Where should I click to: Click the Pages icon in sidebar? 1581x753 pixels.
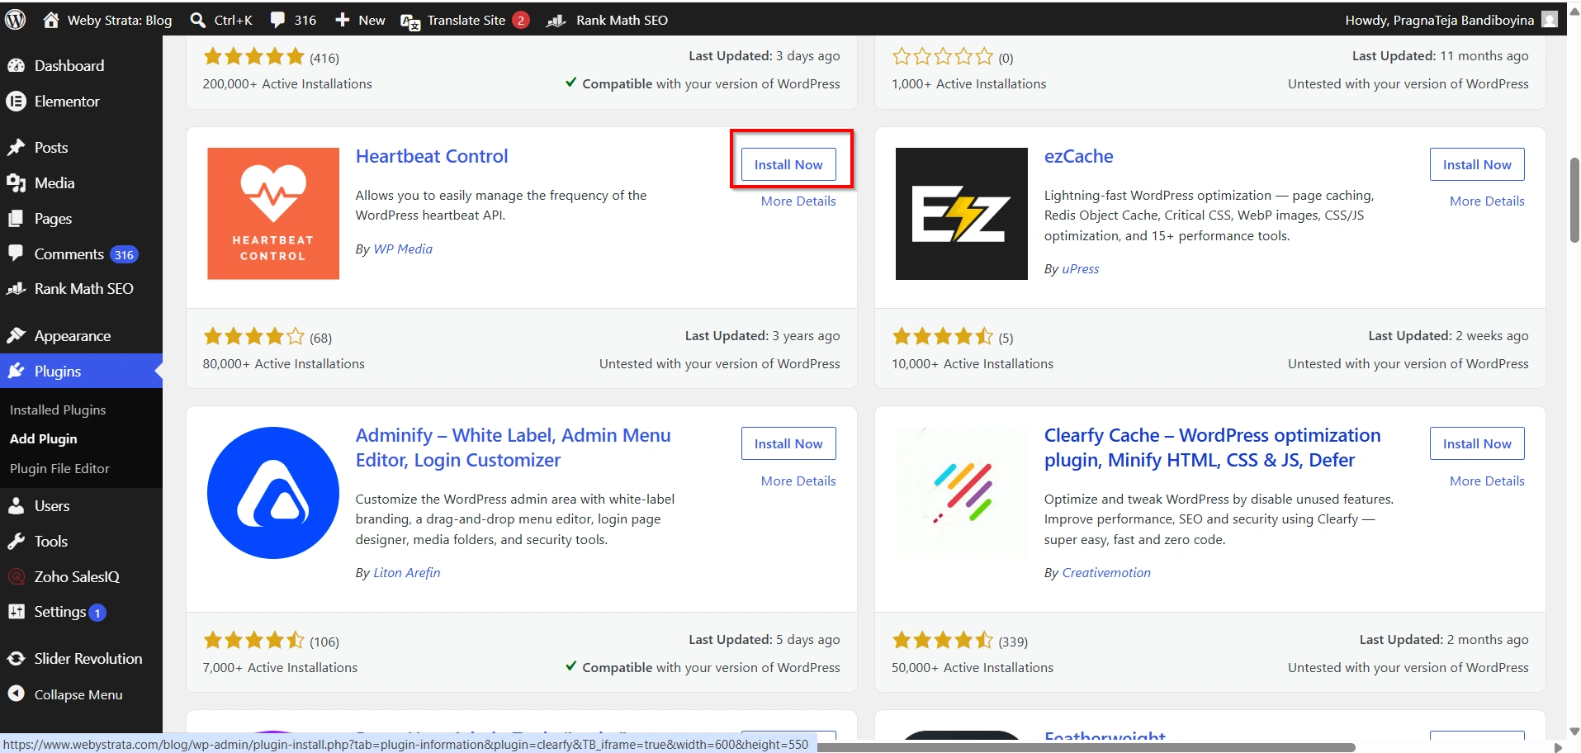[x=16, y=218]
